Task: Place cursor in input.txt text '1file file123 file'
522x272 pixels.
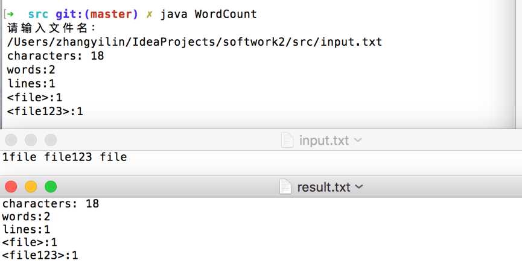Action: pos(65,157)
